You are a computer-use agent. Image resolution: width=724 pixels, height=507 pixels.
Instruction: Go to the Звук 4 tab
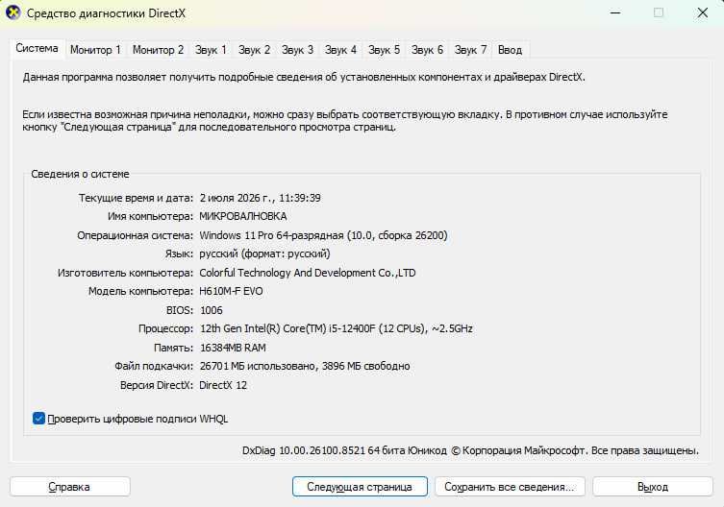coord(340,50)
